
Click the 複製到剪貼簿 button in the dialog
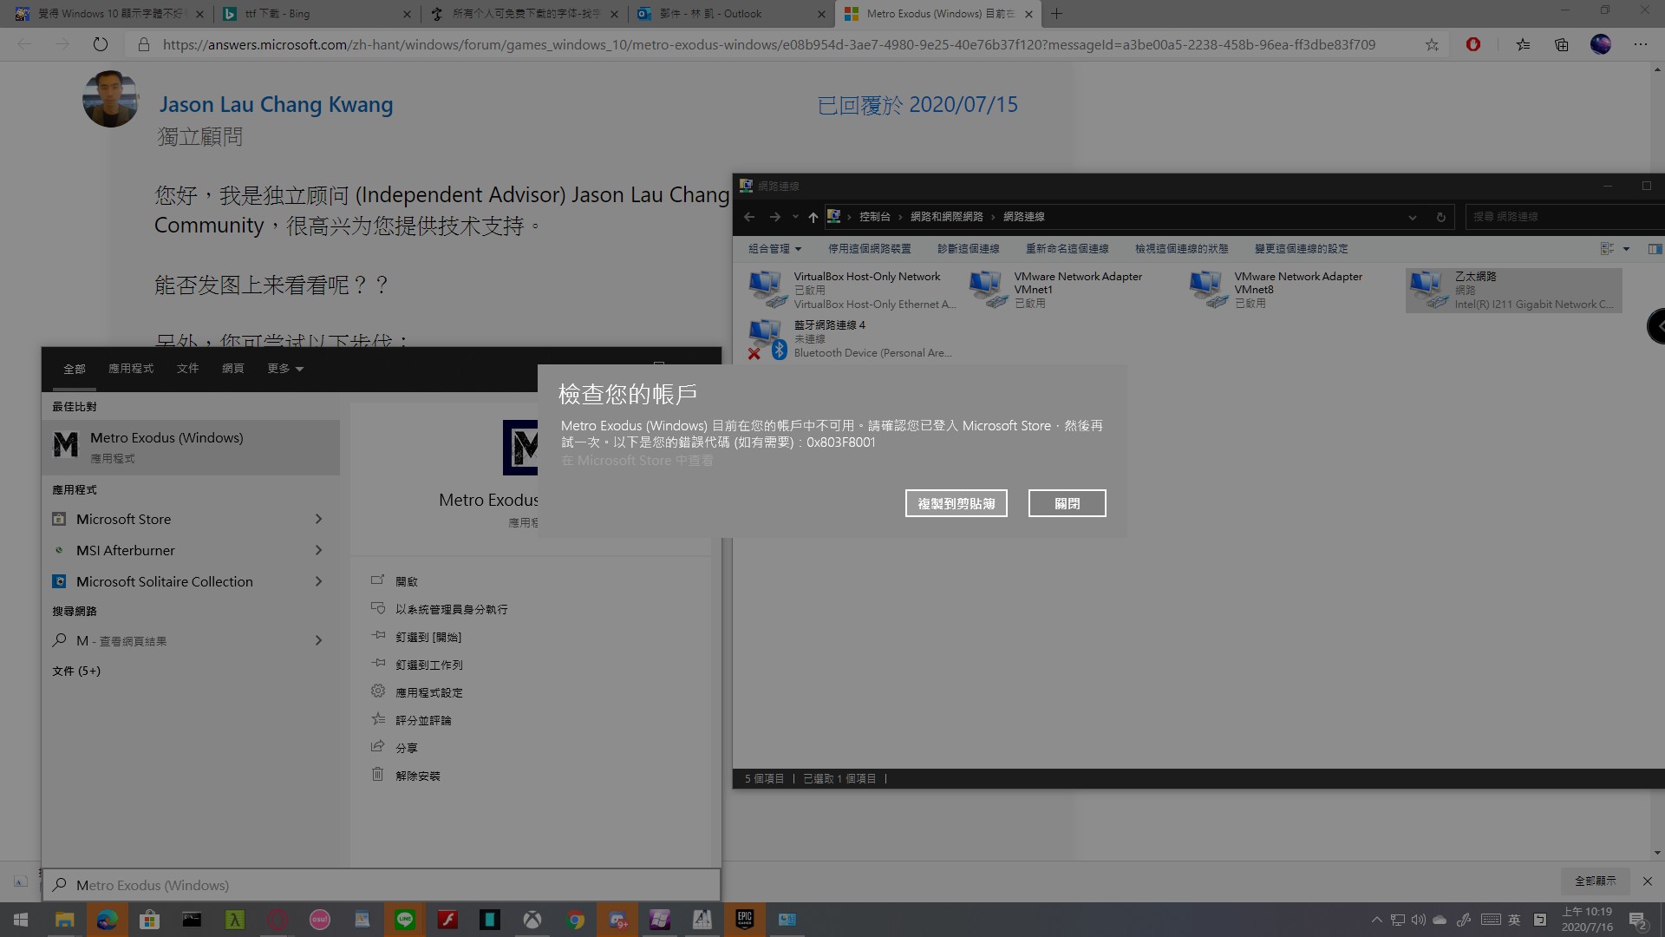click(x=956, y=503)
